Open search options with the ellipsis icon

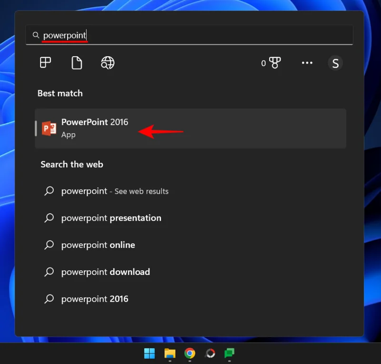point(307,63)
